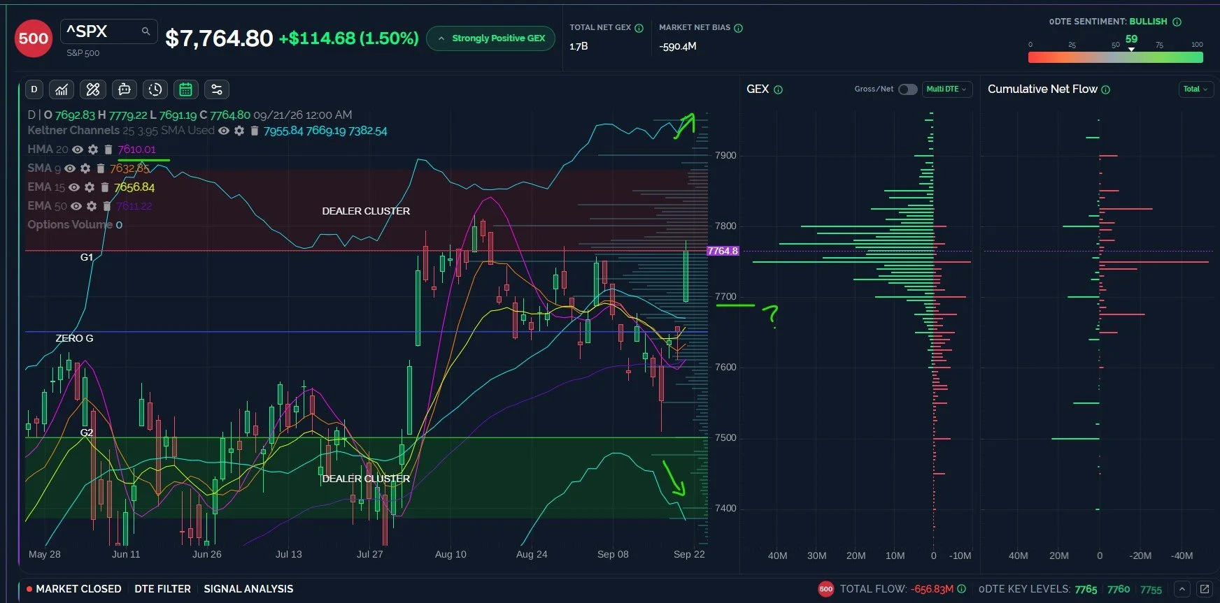Open HMA 20 settings gear

click(93, 150)
